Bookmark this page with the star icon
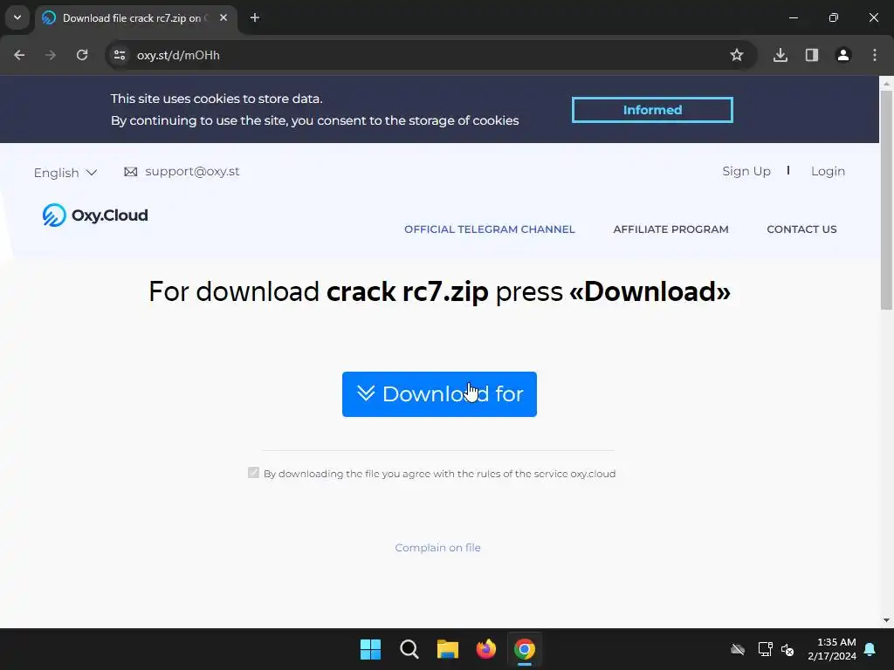The height and width of the screenshot is (670, 894). 737,55
